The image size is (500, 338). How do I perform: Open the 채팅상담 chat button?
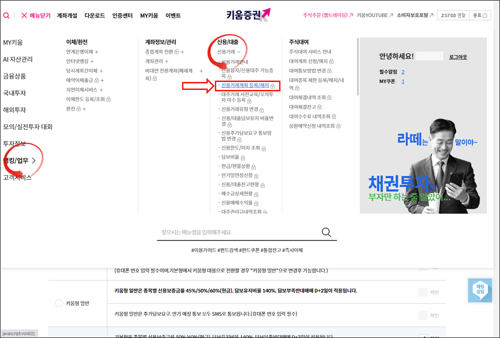[x=480, y=290]
